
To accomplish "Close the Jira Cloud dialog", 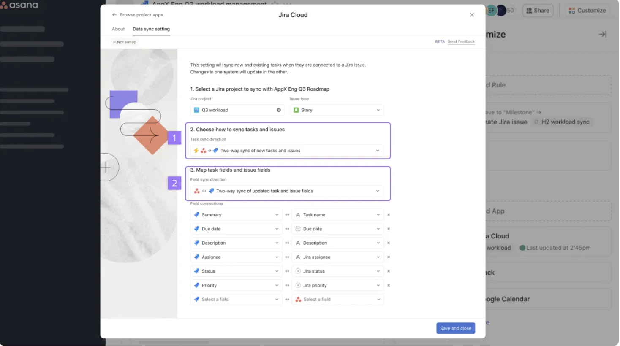I will click(472, 15).
